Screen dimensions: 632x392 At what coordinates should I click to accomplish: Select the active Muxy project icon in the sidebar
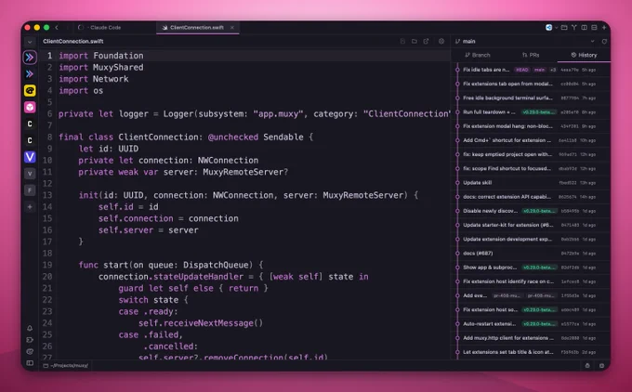click(30, 58)
